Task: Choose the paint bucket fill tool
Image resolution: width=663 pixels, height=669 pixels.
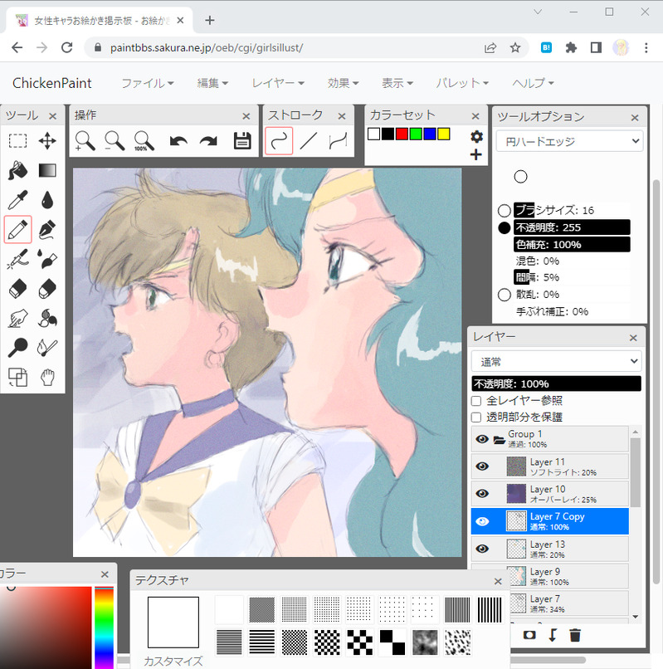Action: (x=17, y=170)
